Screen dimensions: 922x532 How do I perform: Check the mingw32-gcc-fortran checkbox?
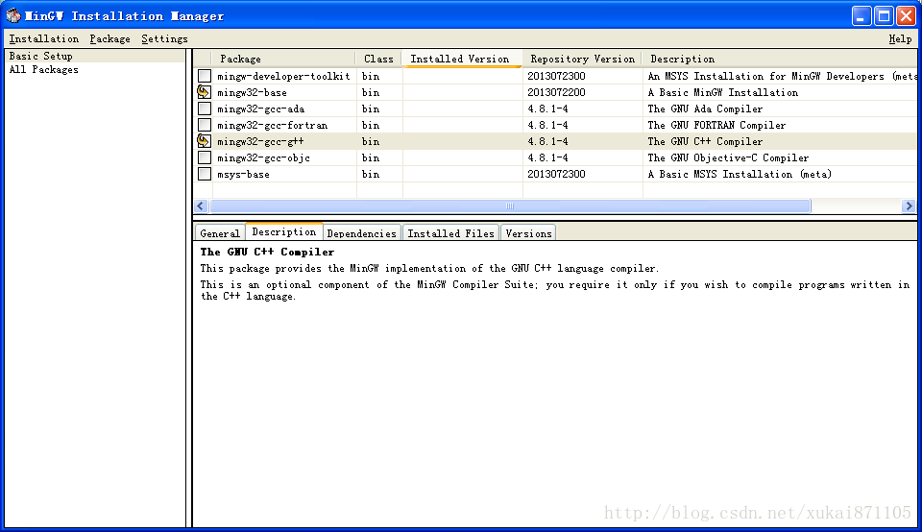[204, 125]
